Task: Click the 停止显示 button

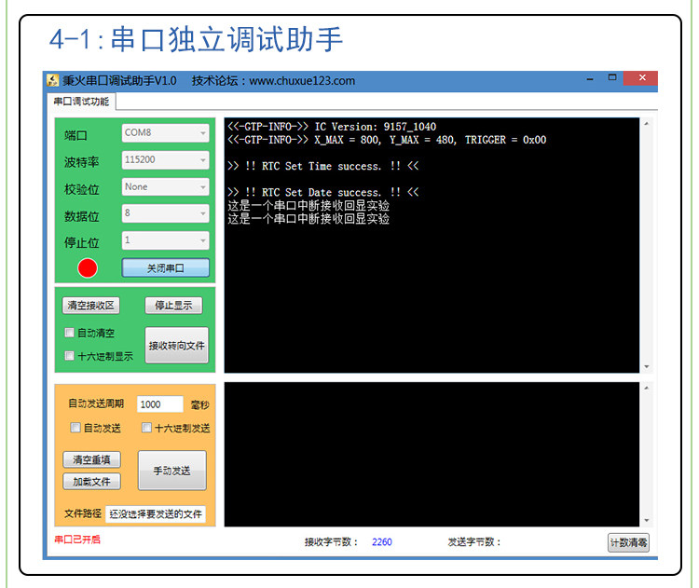Action: [x=173, y=306]
